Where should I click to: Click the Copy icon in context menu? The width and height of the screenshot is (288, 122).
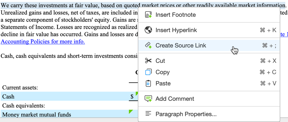click(x=148, y=72)
